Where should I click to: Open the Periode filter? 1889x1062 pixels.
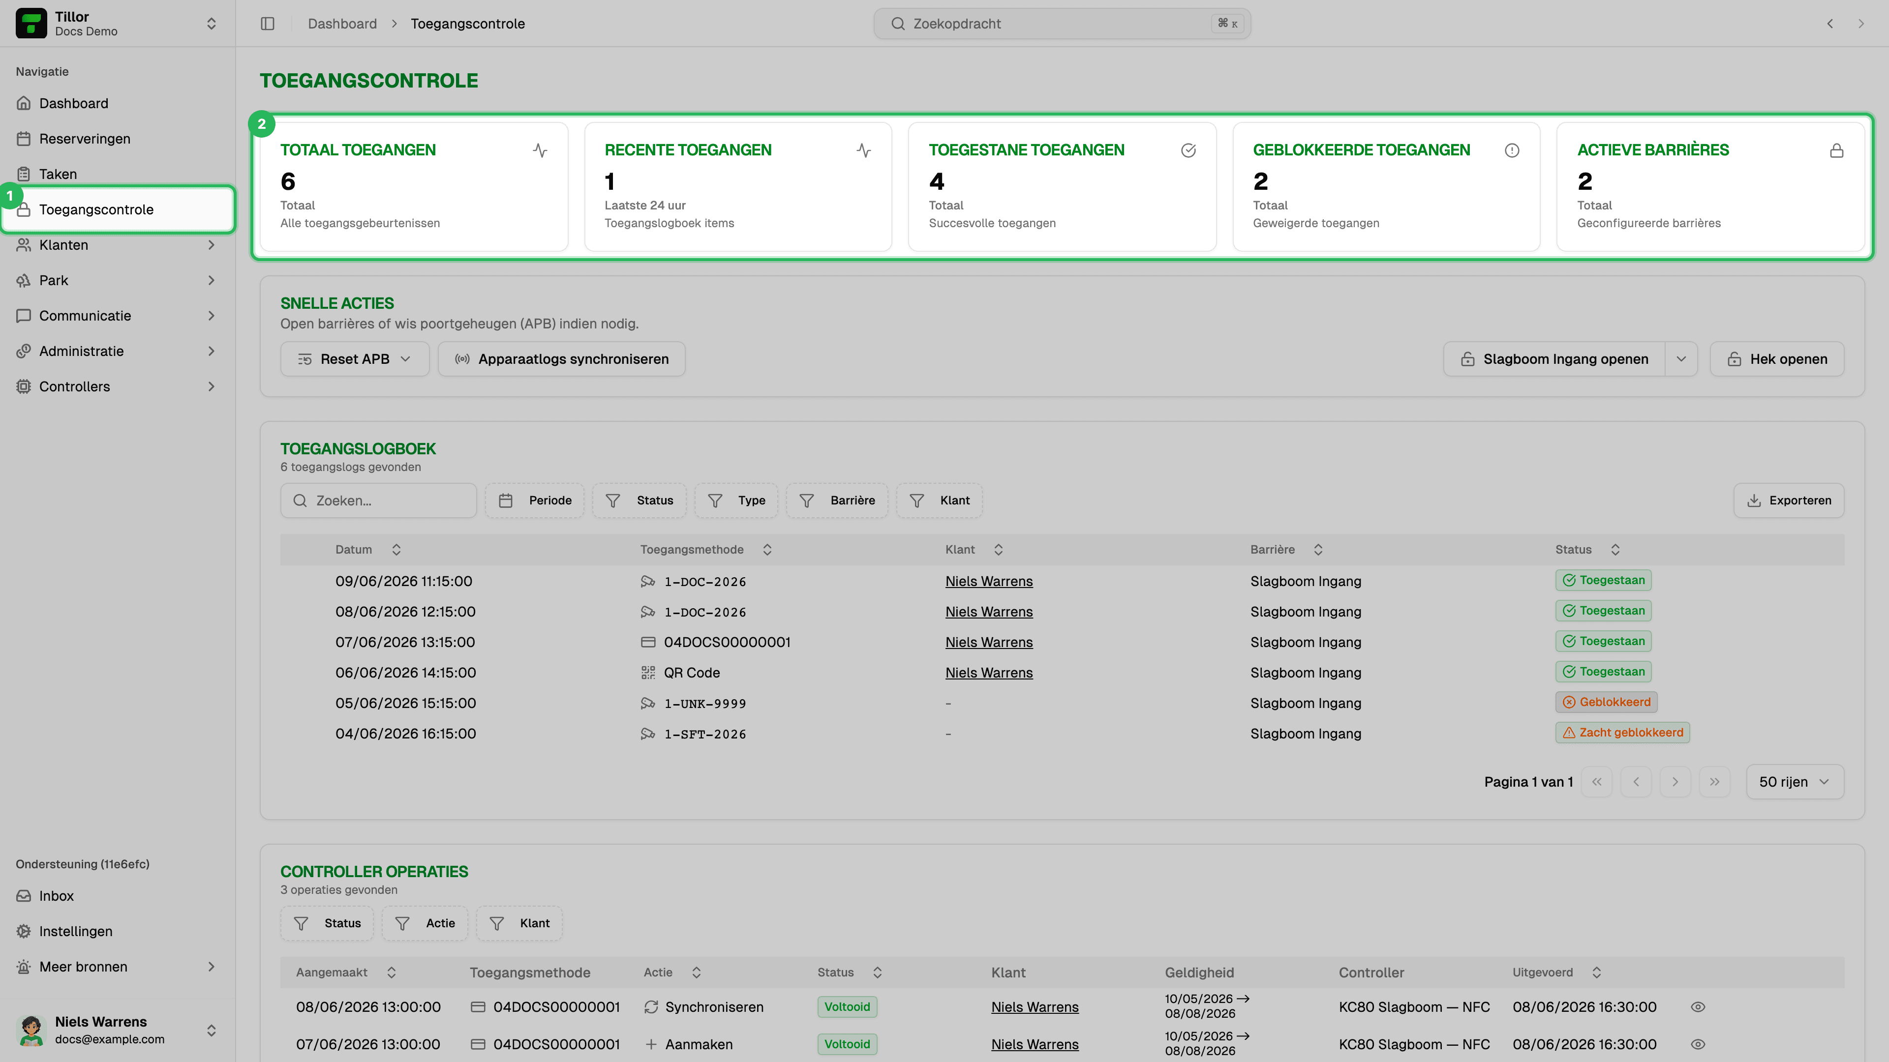click(535, 501)
